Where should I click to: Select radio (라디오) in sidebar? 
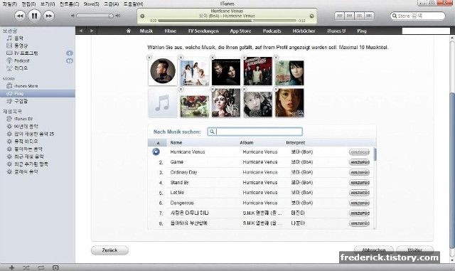21,68
